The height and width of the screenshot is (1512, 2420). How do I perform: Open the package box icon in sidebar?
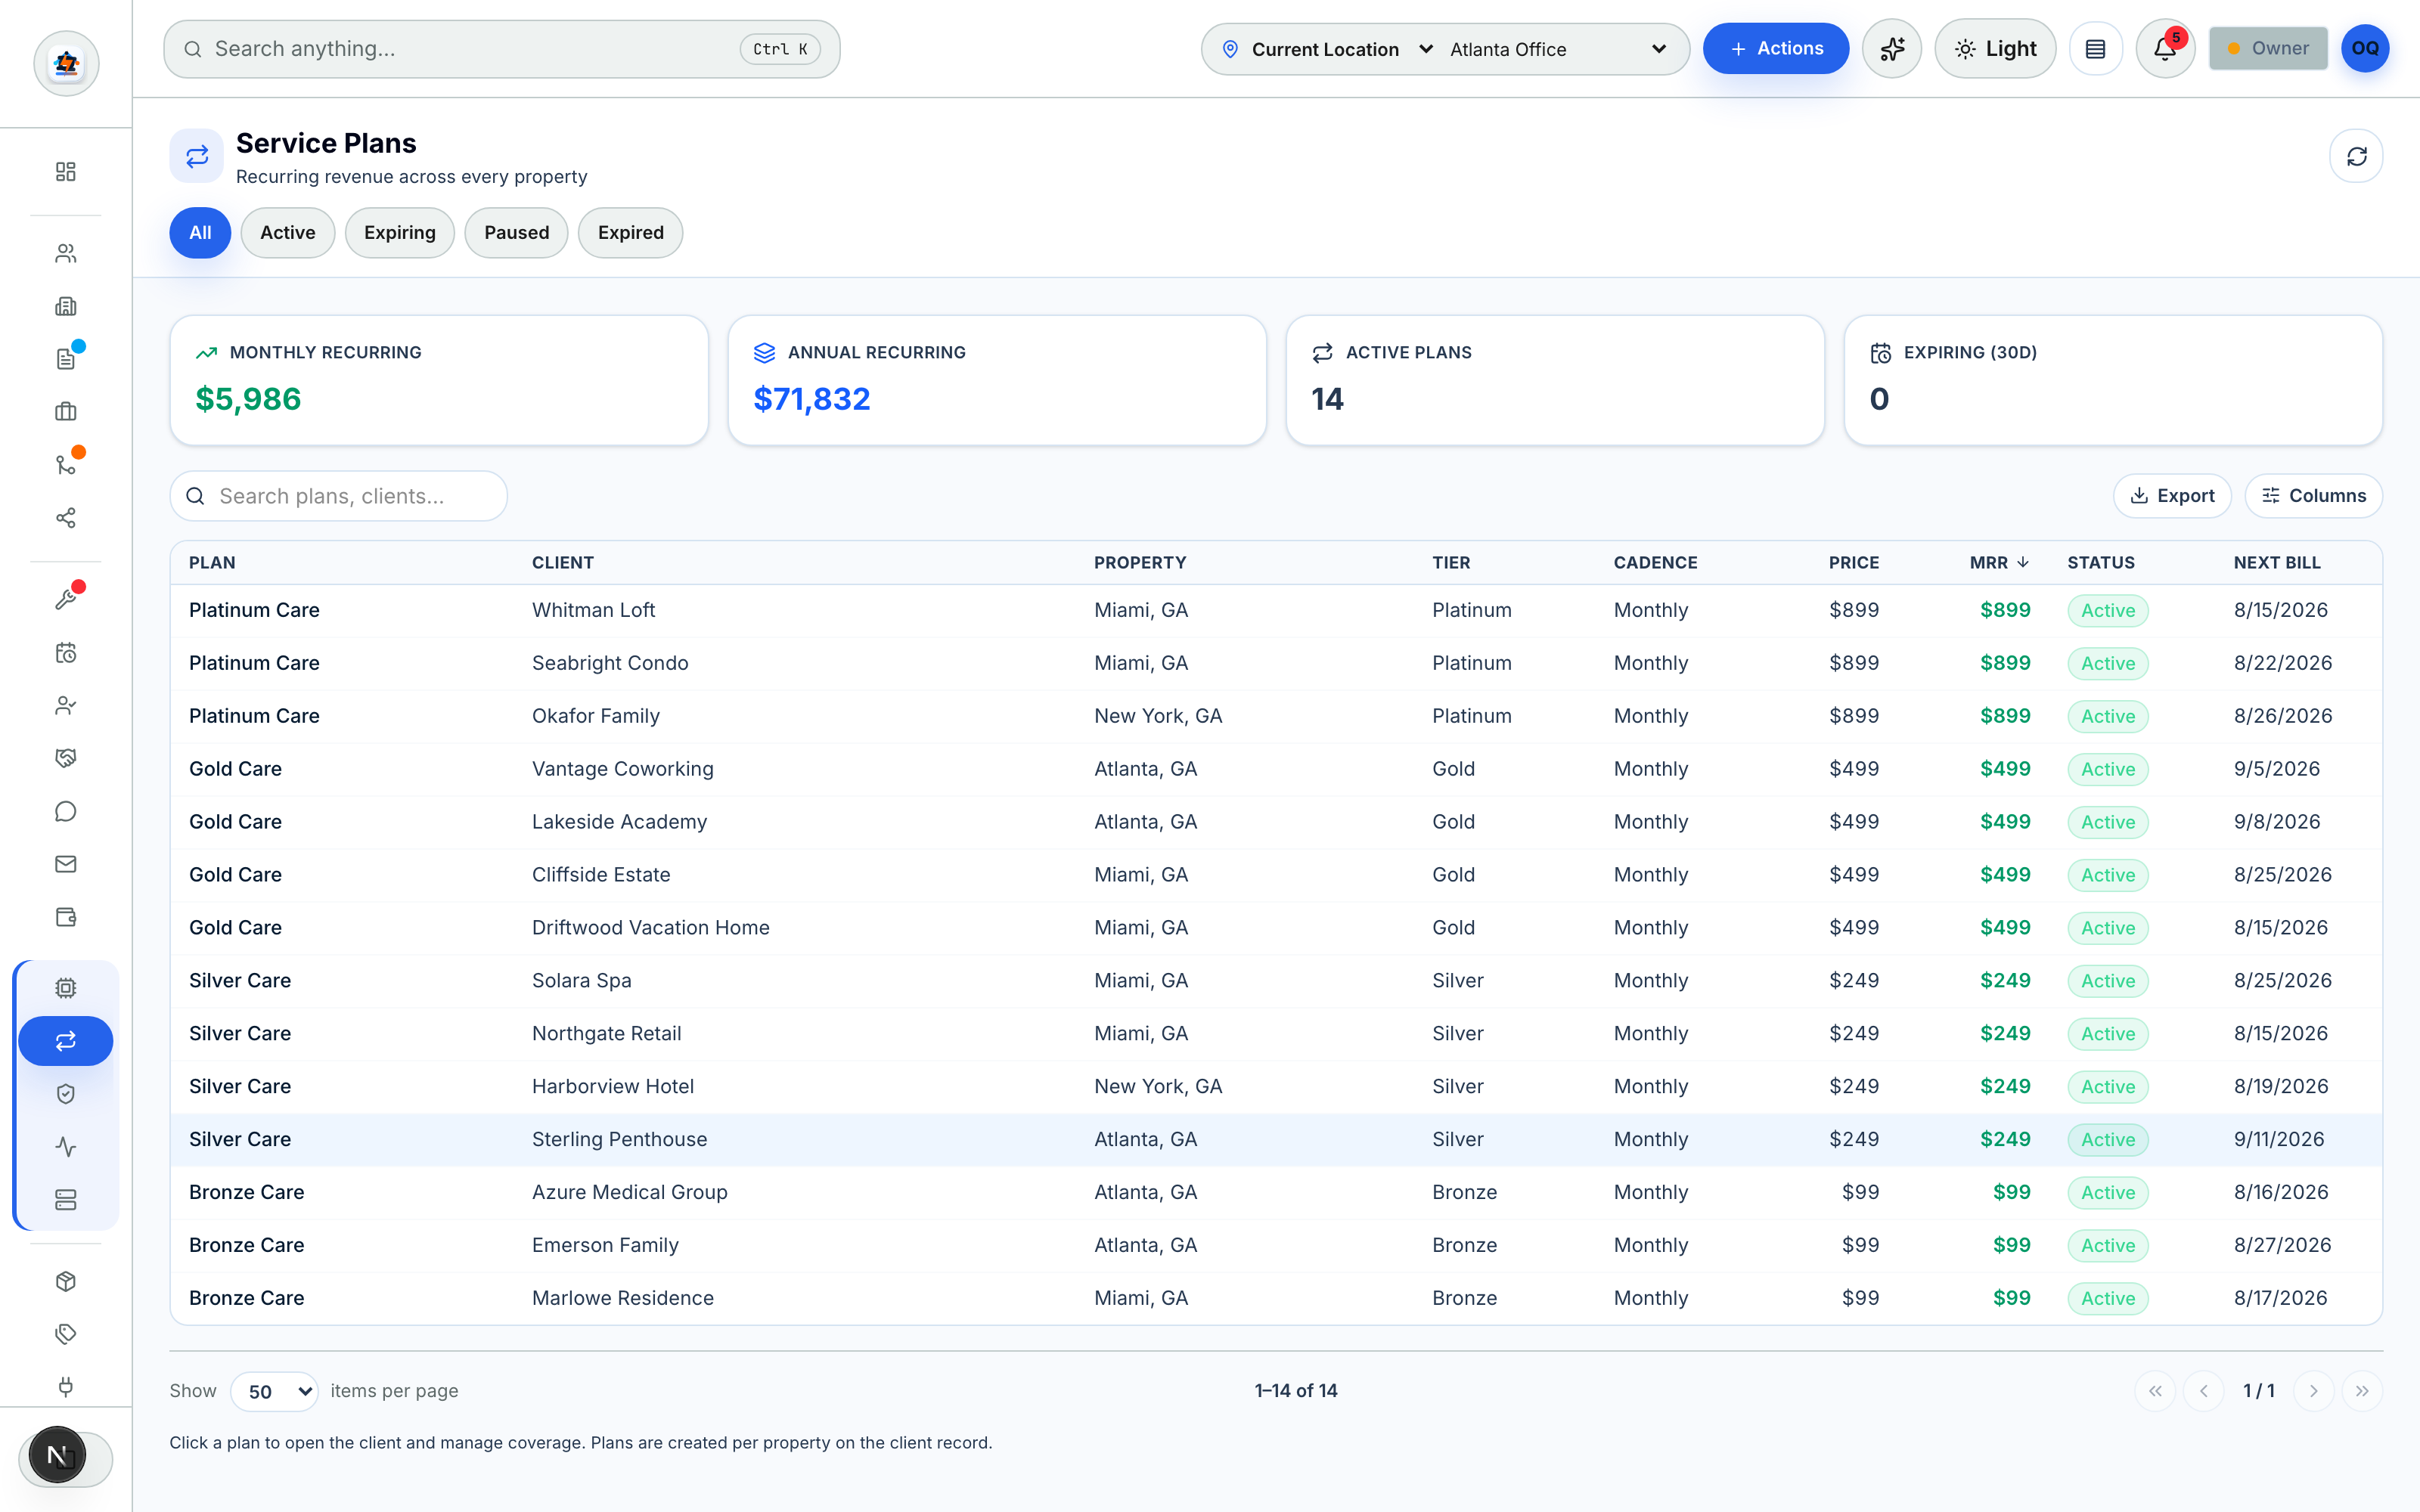(x=66, y=1281)
